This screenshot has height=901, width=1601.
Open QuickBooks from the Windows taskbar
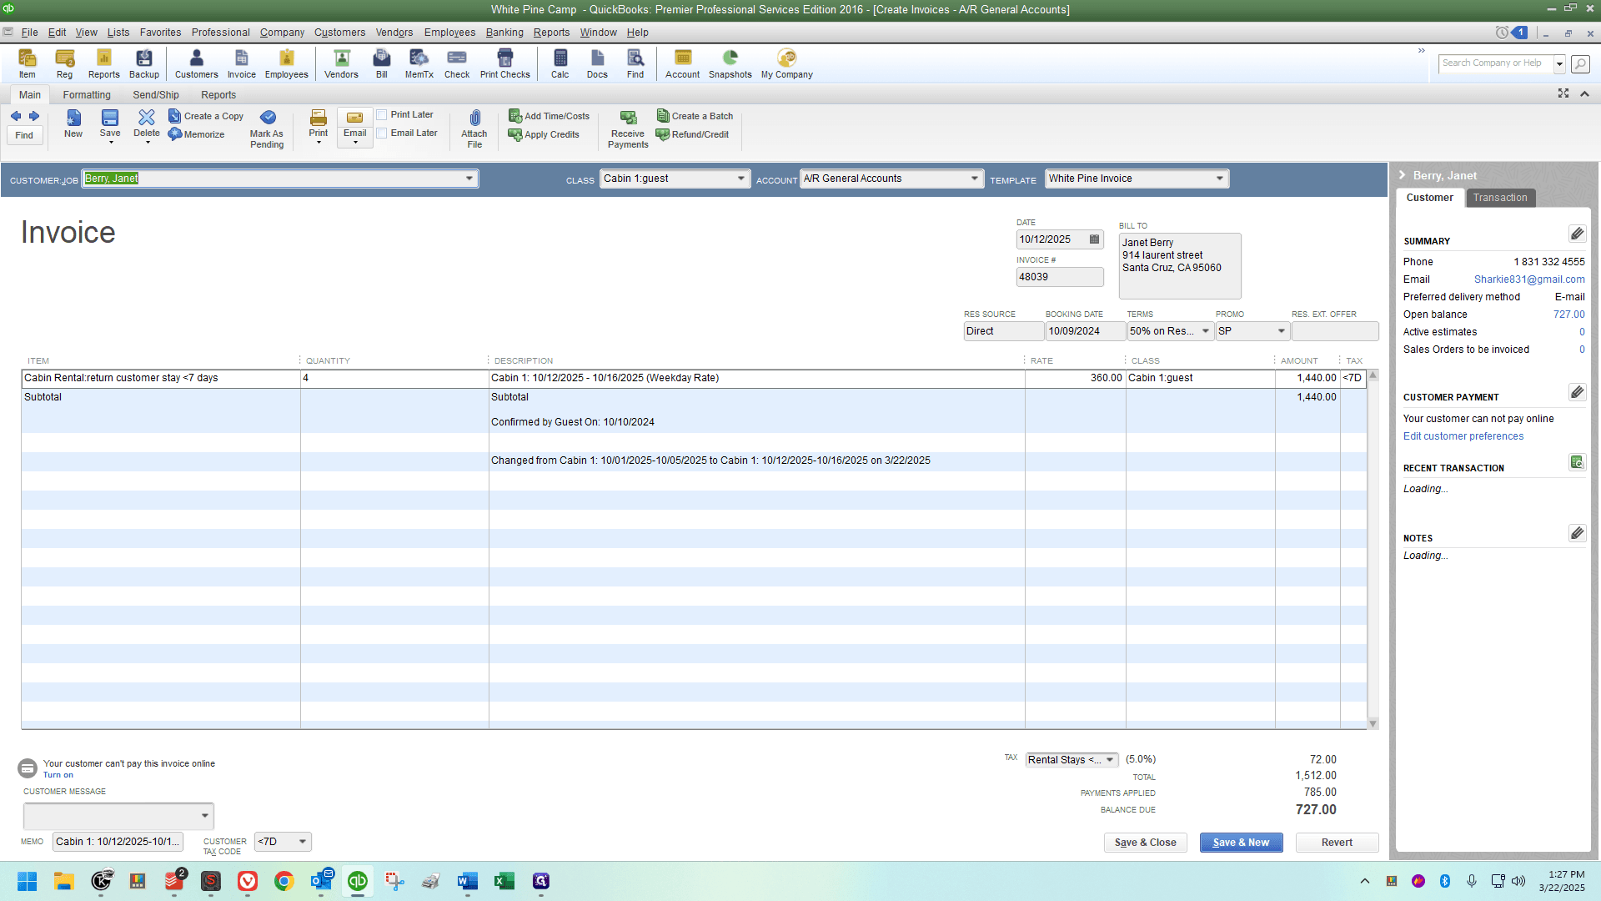point(358,881)
